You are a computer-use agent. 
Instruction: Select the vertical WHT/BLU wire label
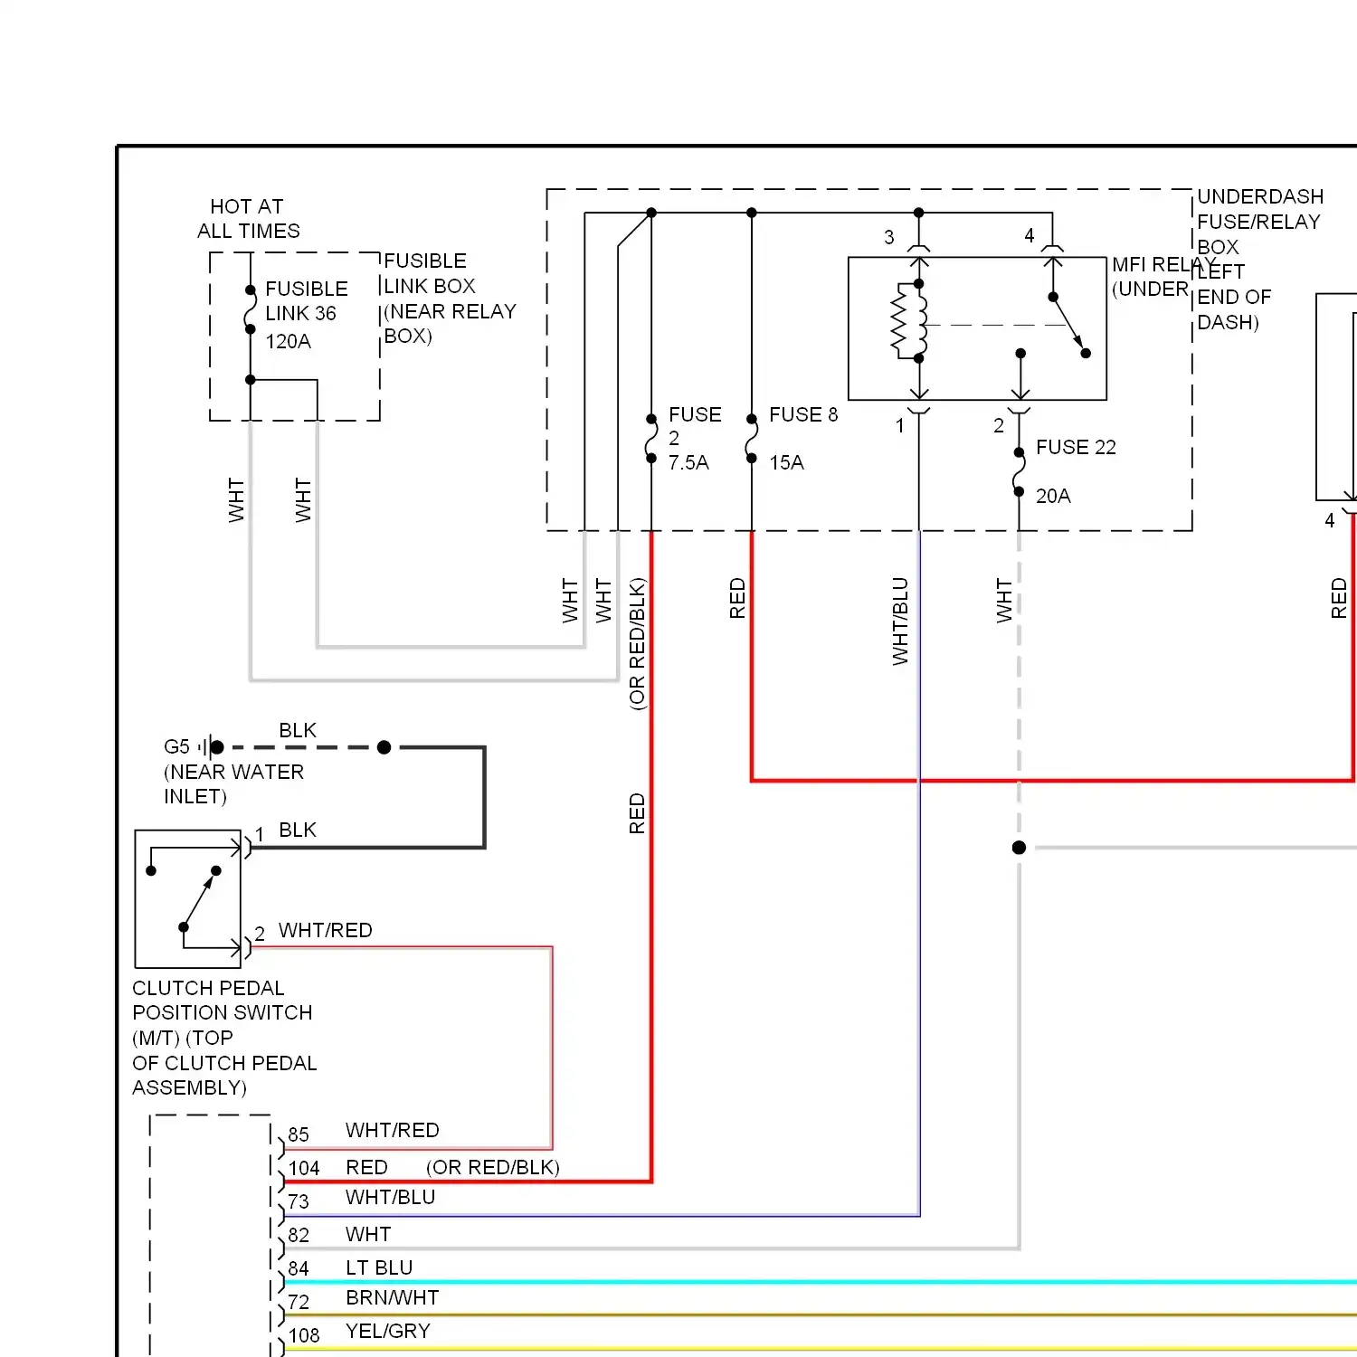(x=900, y=622)
